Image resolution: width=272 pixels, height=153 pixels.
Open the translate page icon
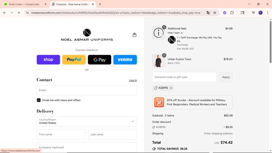click(x=208, y=13)
